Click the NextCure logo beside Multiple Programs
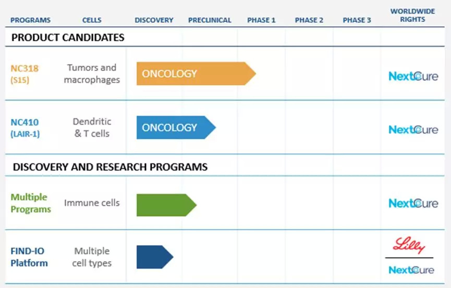The image size is (451, 288). point(413,203)
